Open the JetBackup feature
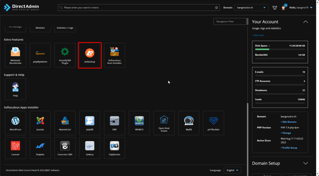The height and width of the screenshot is (176, 319). click(90, 55)
